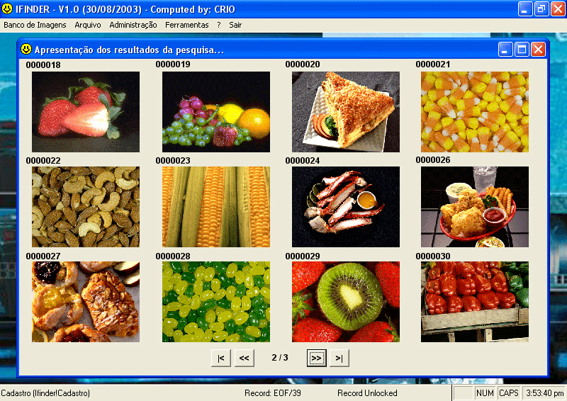This screenshot has height=401, width=567.
Task: Select crab legs thumbnail 0000024
Action: click(345, 207)
